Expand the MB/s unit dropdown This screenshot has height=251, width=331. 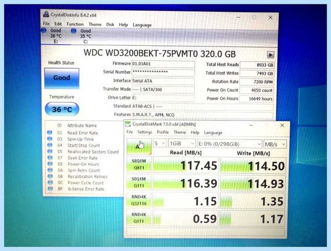pos(275,144)
